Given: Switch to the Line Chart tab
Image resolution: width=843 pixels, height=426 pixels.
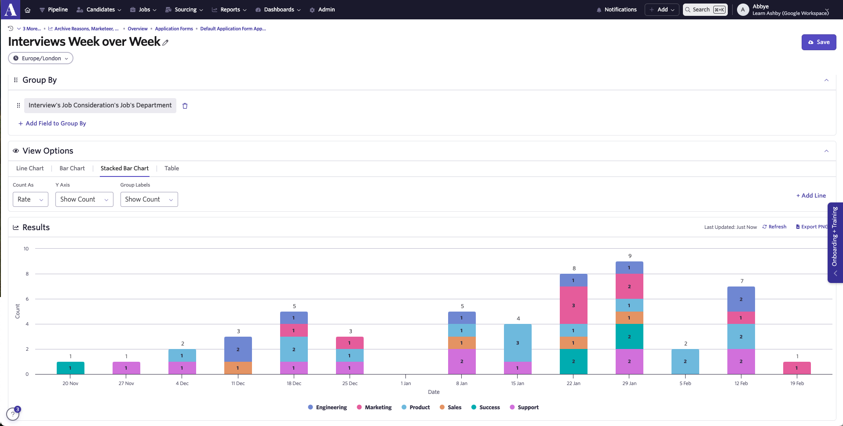Looking at the screenshot, I should (30, 169).
